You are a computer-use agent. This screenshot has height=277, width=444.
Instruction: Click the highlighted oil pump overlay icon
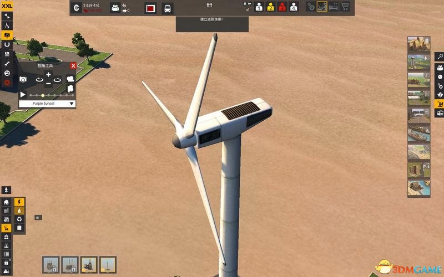click(x=440, y=104)
